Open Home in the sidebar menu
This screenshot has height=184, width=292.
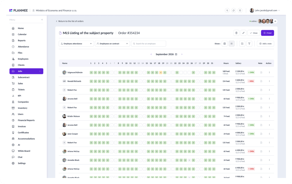pyautogui.click(x=21, y=28)
